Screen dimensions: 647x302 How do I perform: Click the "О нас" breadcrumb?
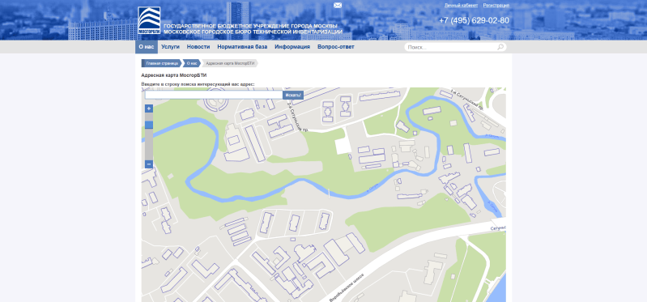tap(191, 63)
